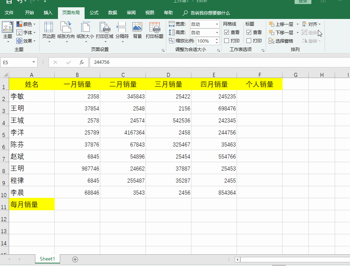Click 选择窗格 (Selection Pane)
The width and height of the screenshot is (350, 266).
click(281, 40)
